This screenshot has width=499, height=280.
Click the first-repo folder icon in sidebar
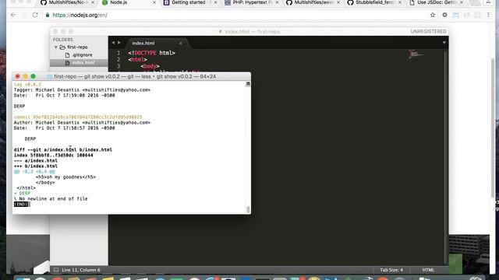point(62,47)
